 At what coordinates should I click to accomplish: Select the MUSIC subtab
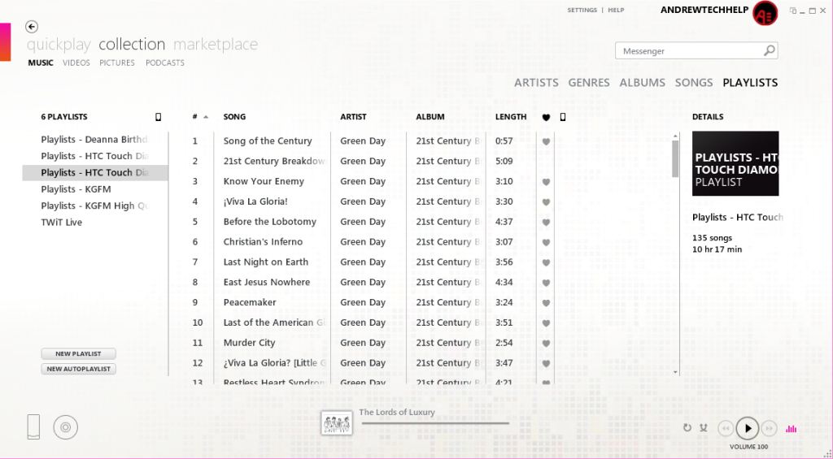click(41, 63)
